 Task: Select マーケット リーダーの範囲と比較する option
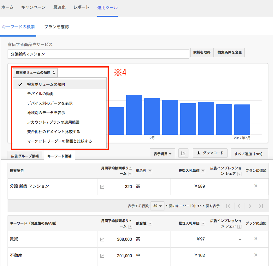[x=60, y=141]
